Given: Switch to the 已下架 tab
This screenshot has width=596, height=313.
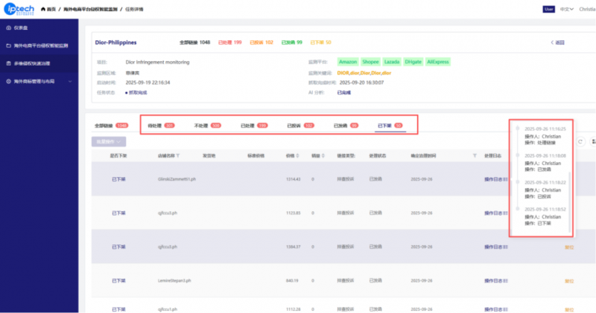Looking at the screenshot, I should coord(390,126).
